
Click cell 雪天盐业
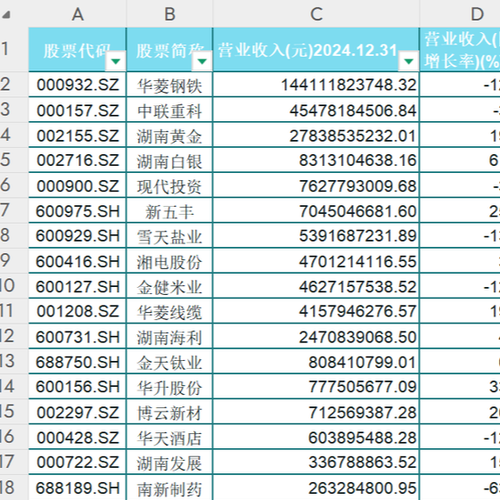tap(169, 235)
